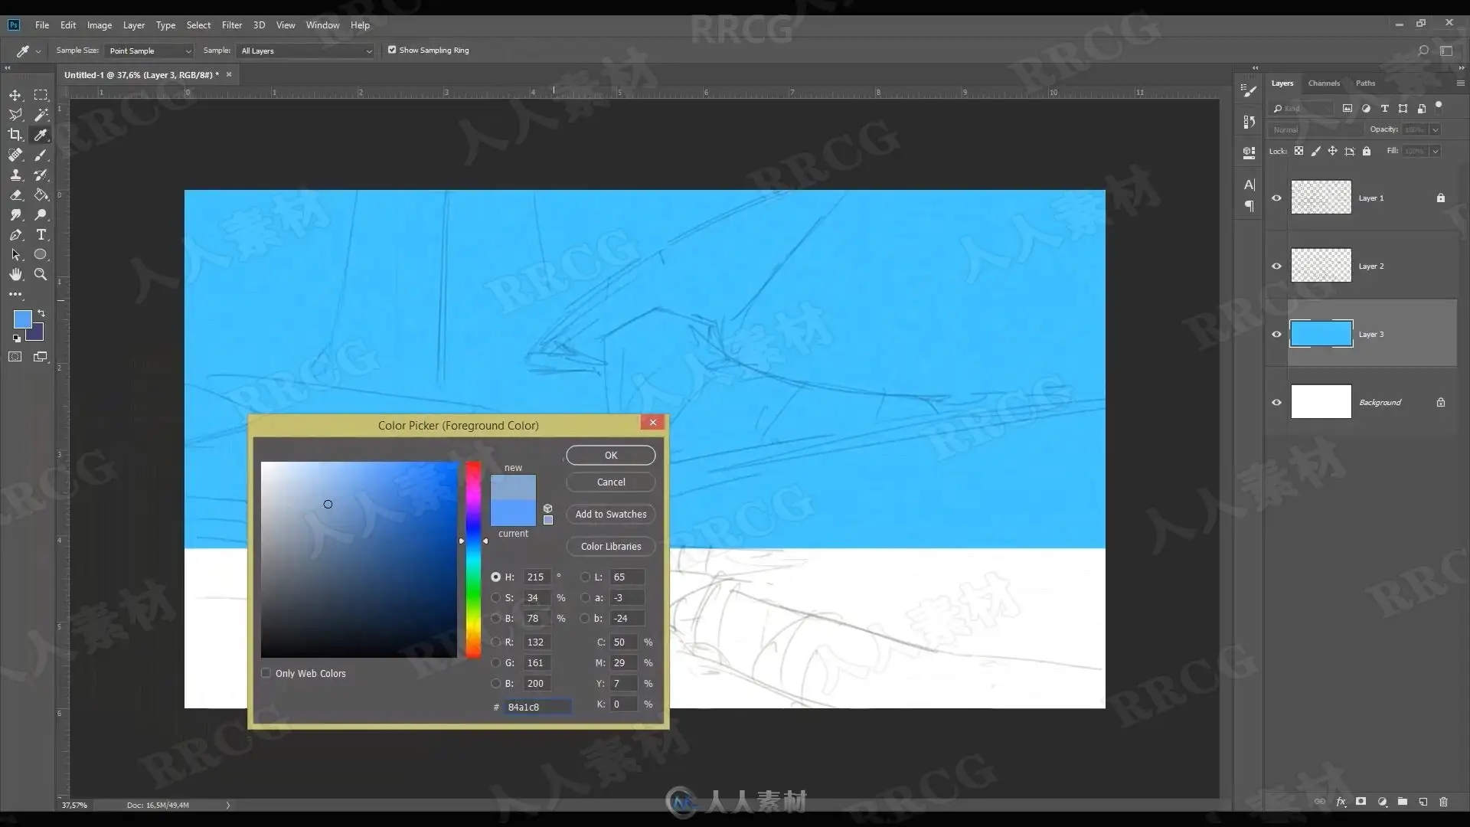Select the Rectangular Marquee tool

click(x=41, y=95)
